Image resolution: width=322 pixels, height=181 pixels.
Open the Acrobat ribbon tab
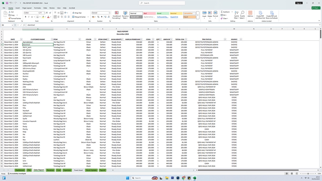(72, 8)
